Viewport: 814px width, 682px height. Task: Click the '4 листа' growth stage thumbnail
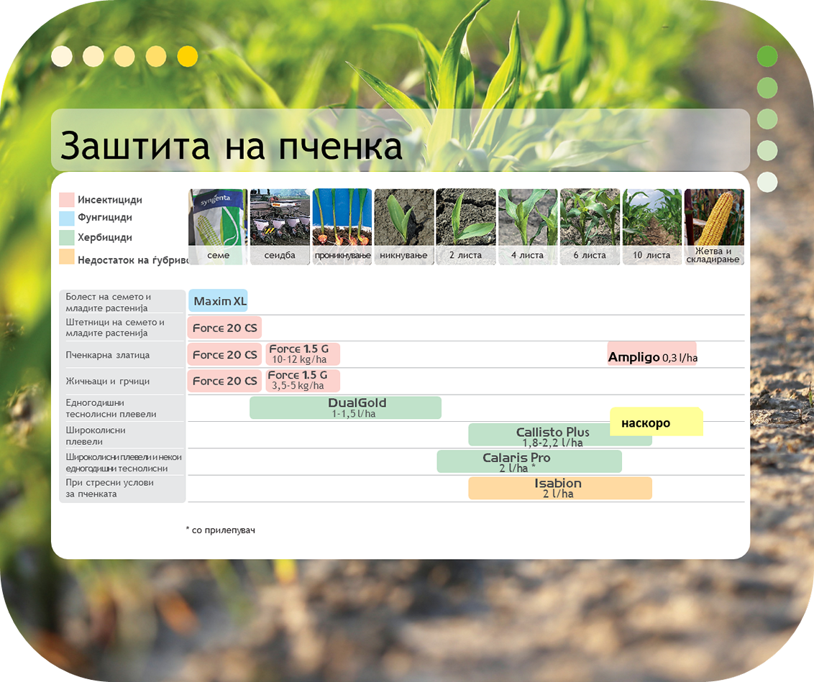click(x=528, y=226)
